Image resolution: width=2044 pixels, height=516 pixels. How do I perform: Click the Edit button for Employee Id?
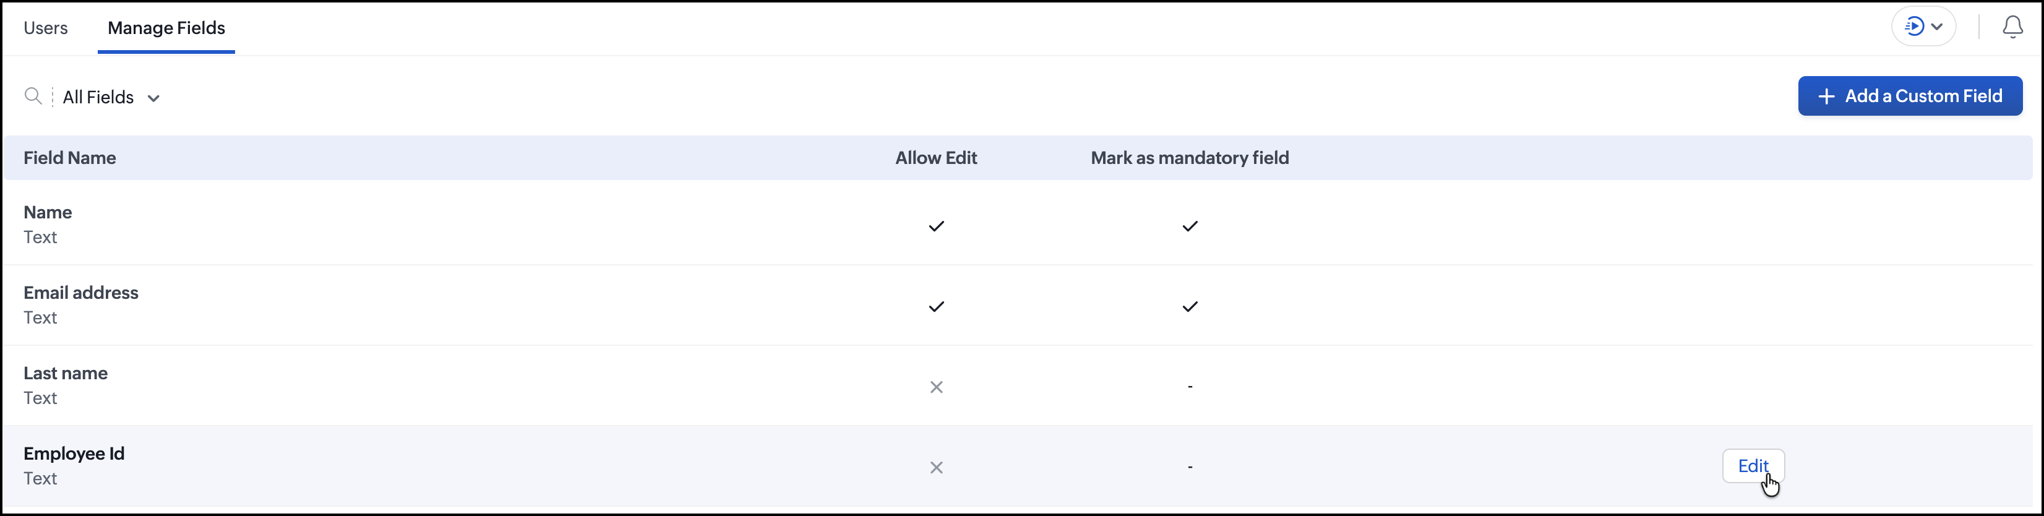pos(1753,466)
